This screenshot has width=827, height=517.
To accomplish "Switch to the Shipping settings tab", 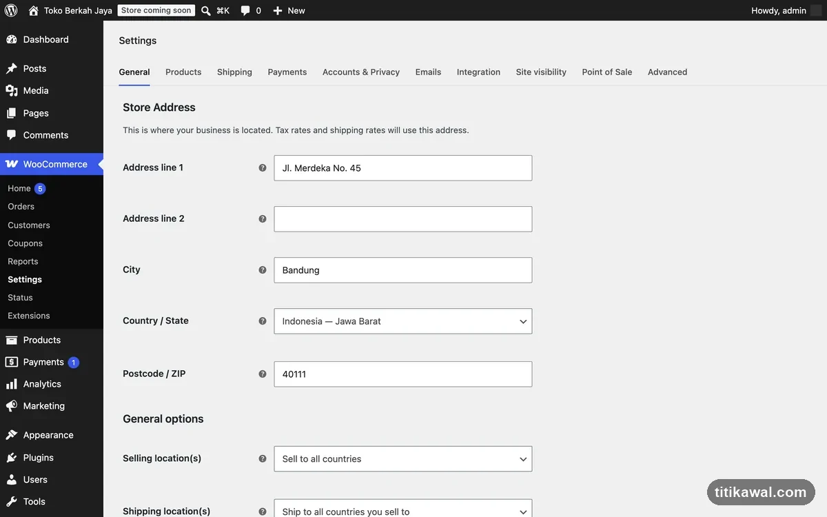I will pyautogui.click(x=234, y=72).
